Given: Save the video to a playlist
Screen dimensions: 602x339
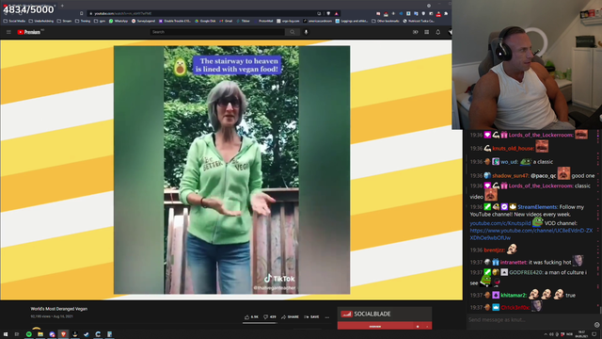Looking at the screenshot, I should (311, 317).
